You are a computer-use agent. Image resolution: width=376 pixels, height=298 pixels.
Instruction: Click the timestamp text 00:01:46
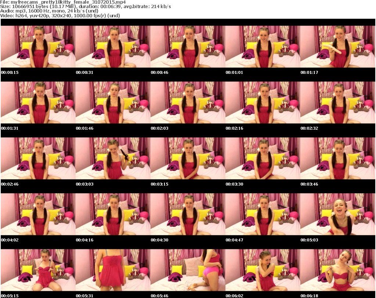tap(85, 128)
